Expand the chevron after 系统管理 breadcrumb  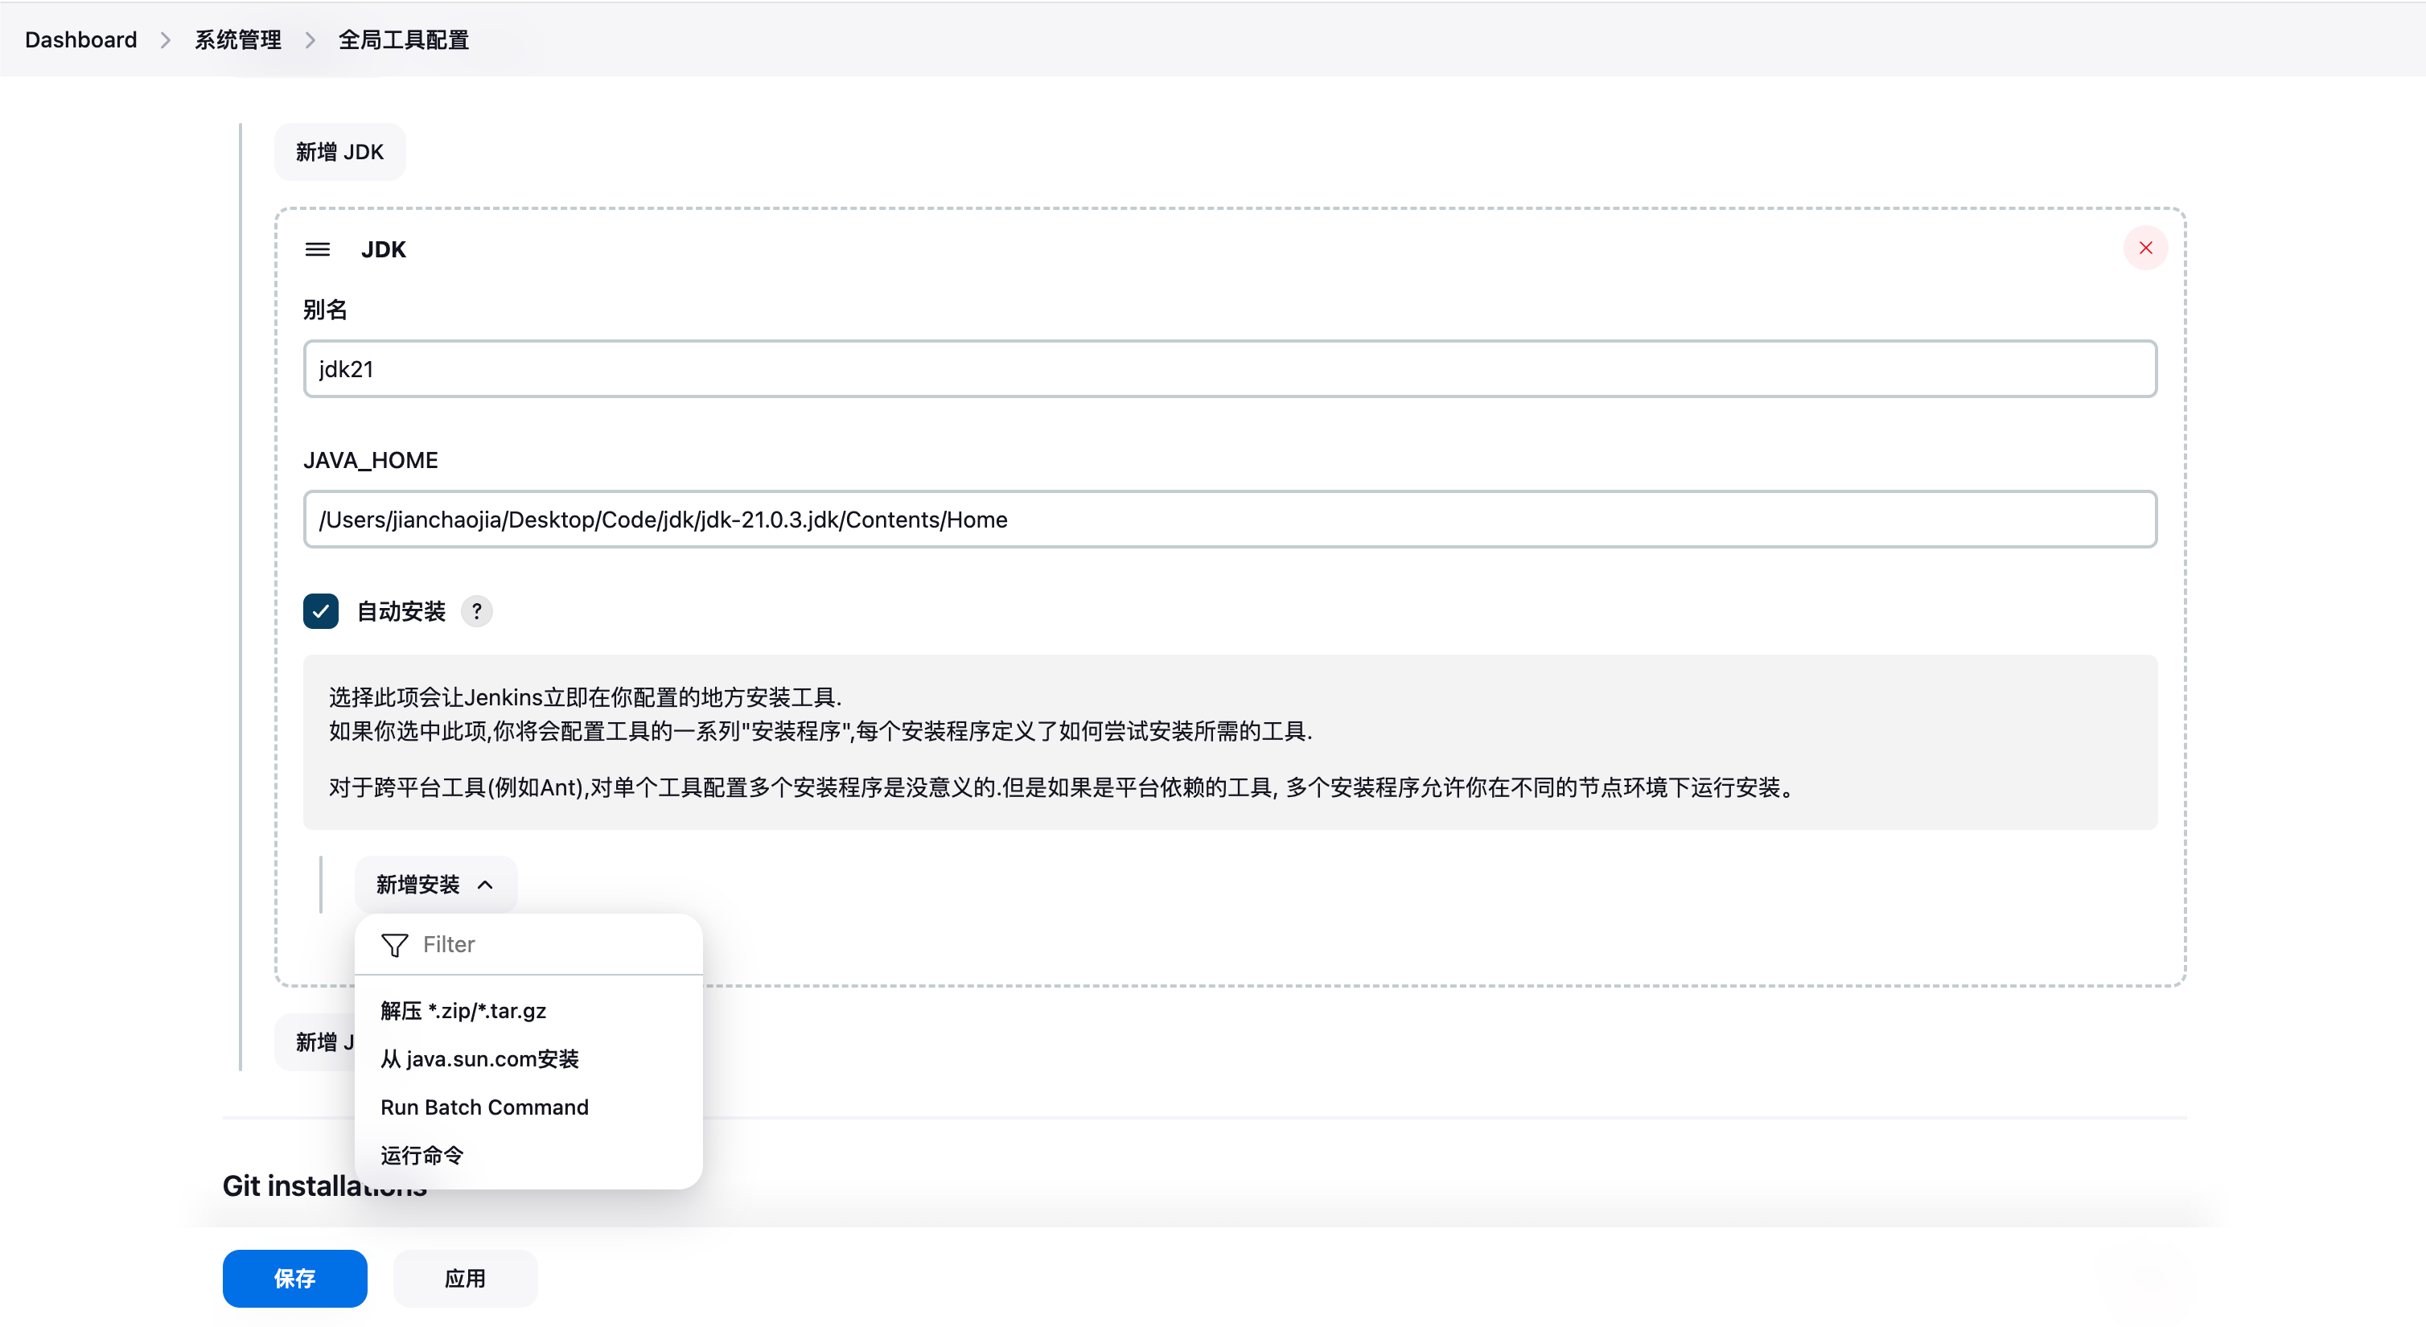[x=310, y=39]
